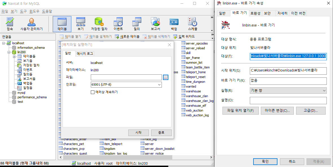This screenshot has width=333, height=167.
Task: Select 질의들 node in connection tree
Action: (28, 74)
